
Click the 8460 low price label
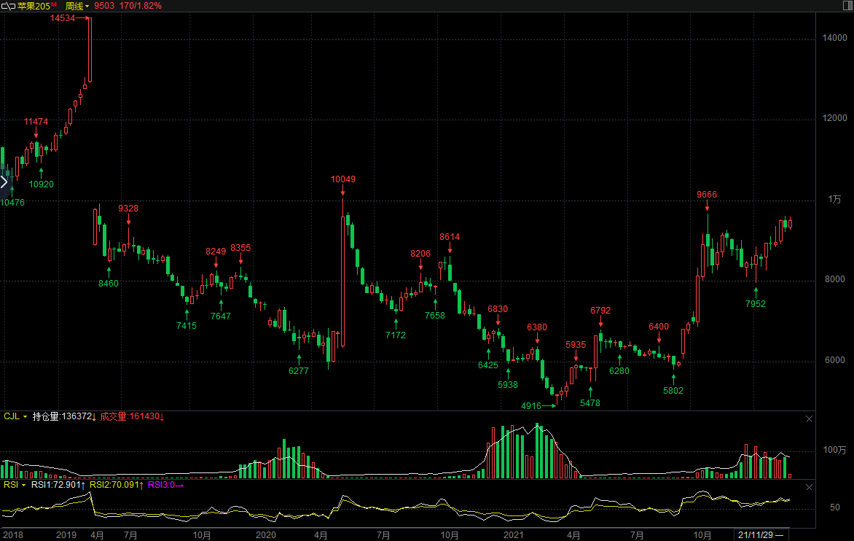(x=109, y=284)
